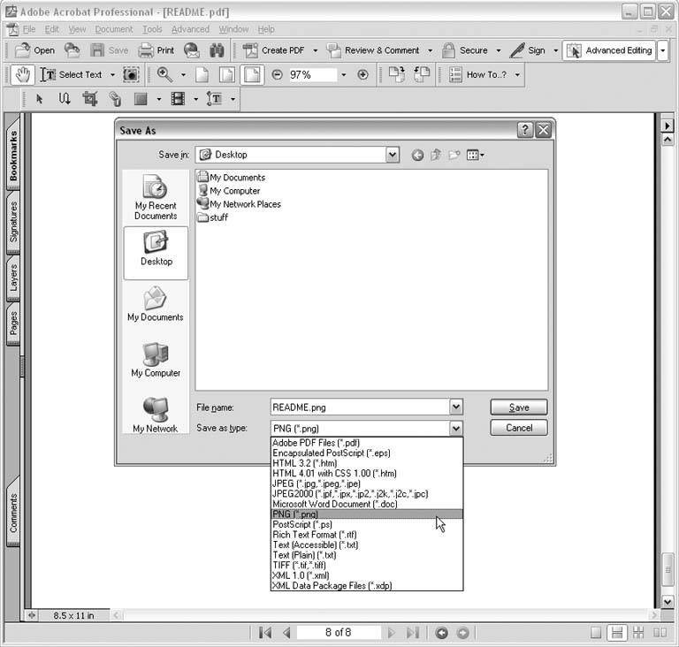The height and width of the screenshot is (647, 679).
Task: Click the Create New Folder icon
Action: (x=454, y=156)
